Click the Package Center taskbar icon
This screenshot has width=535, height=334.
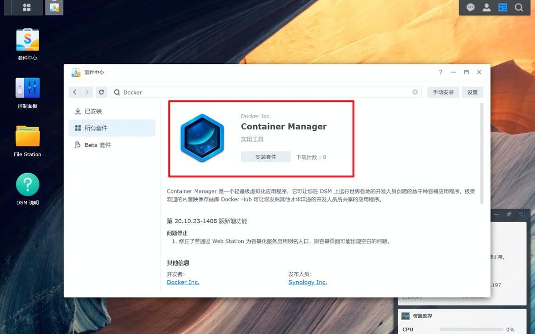pos(54,7)
